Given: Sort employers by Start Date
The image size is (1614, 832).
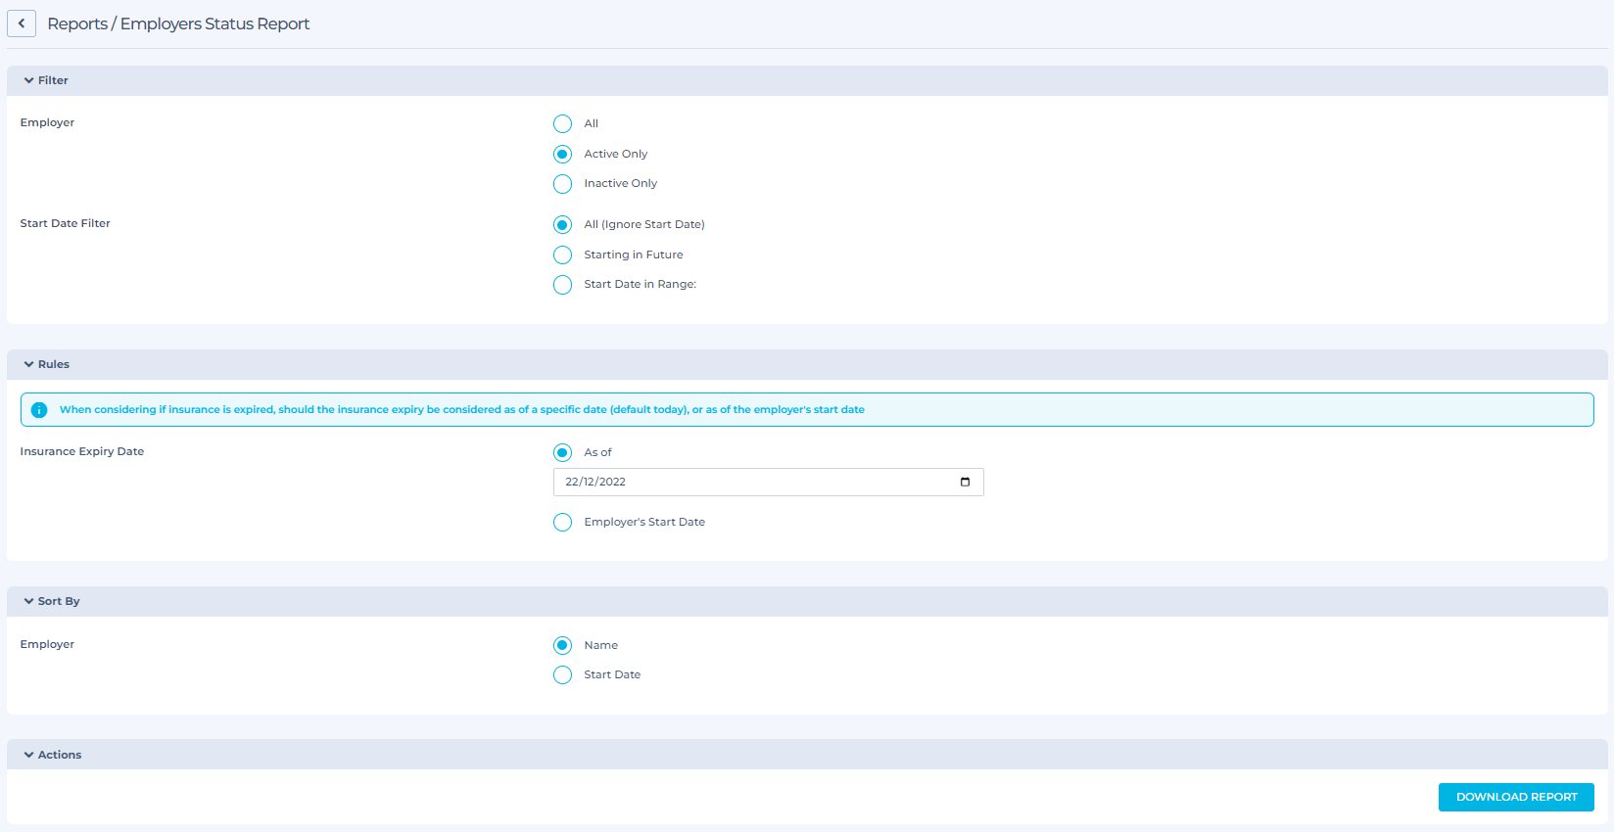Looking at the screenshot, I should click(x=562, y=675).
